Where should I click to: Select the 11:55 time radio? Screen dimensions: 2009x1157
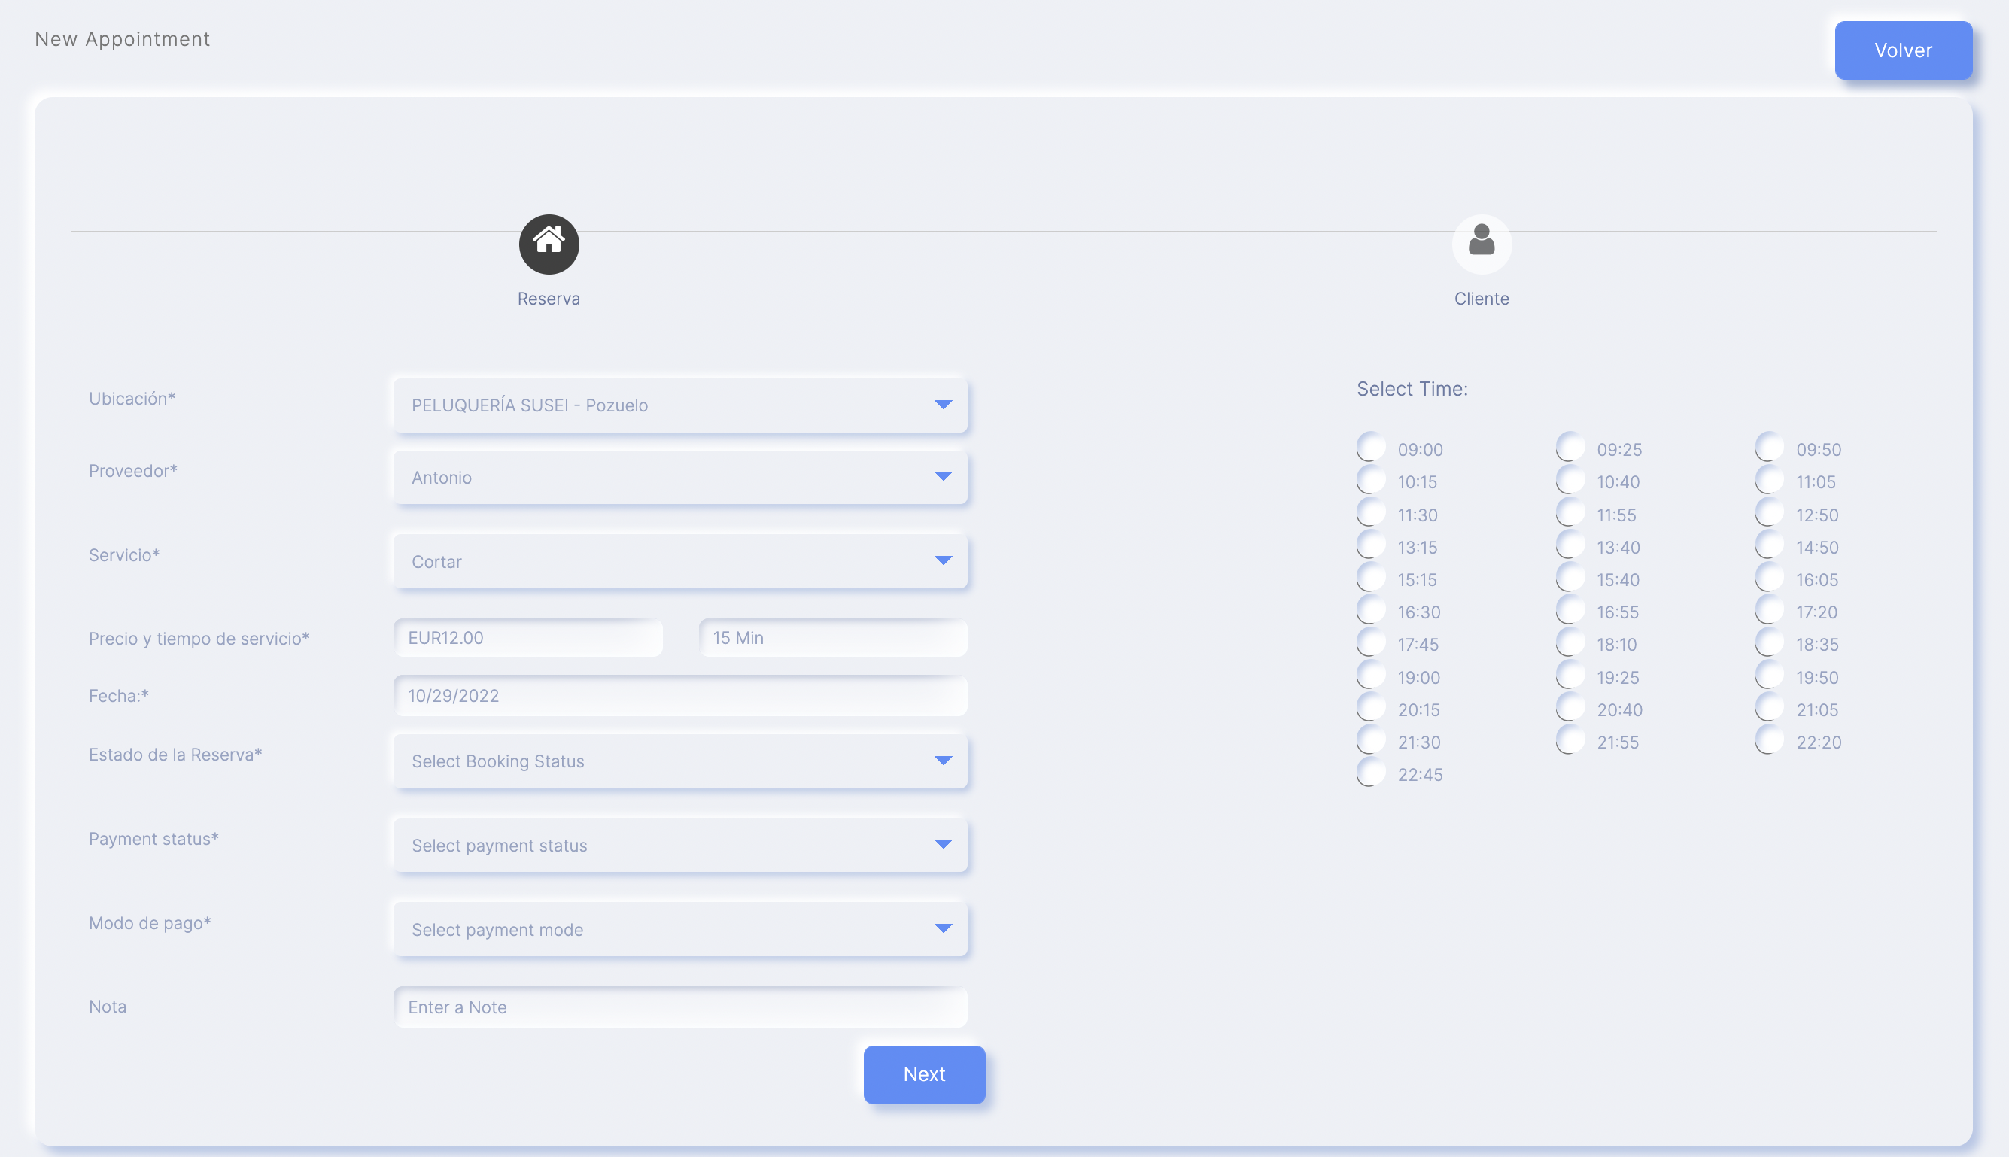(1570, 512)
